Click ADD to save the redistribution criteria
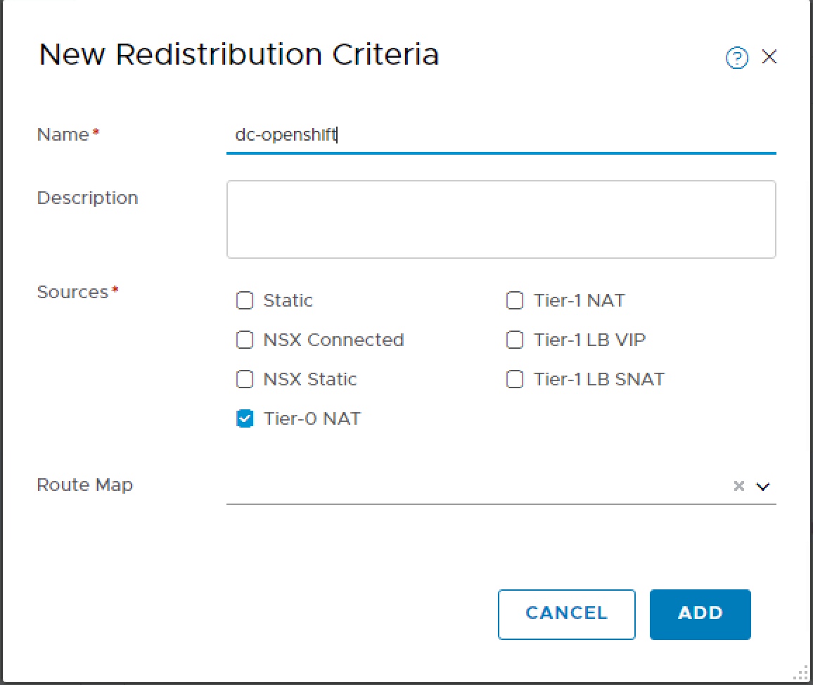Image resolution: width=813 pixels, height=685 pixels. (700, 613)
